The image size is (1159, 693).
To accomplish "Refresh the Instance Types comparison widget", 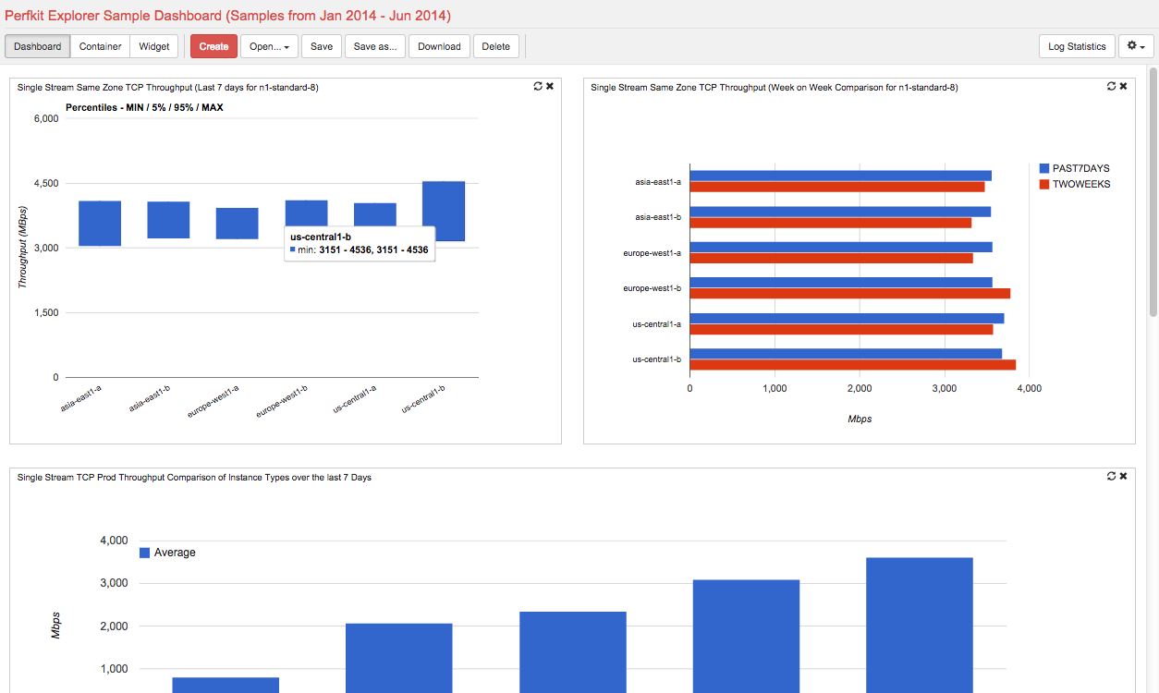I will pyautogui.click(x=1112, y=476).
